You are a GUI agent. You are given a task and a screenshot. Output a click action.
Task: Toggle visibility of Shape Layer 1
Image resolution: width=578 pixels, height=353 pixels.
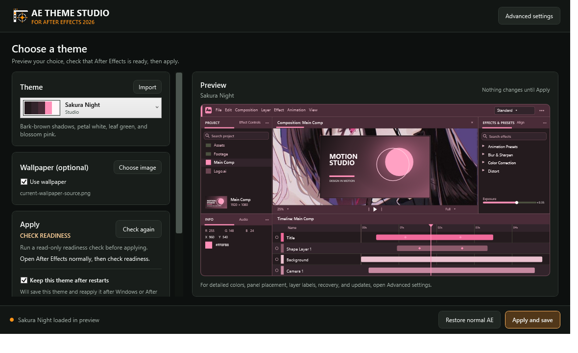277,249
